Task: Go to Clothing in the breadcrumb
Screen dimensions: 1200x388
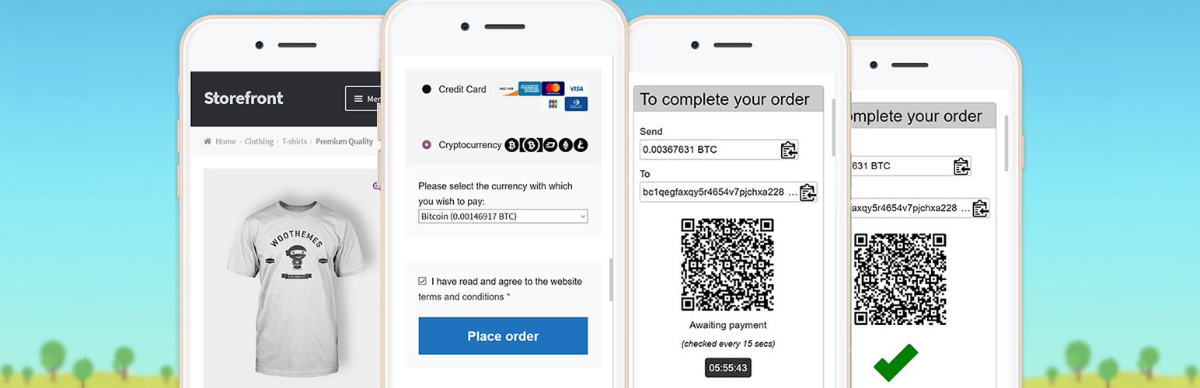Action: pos(259,142)
